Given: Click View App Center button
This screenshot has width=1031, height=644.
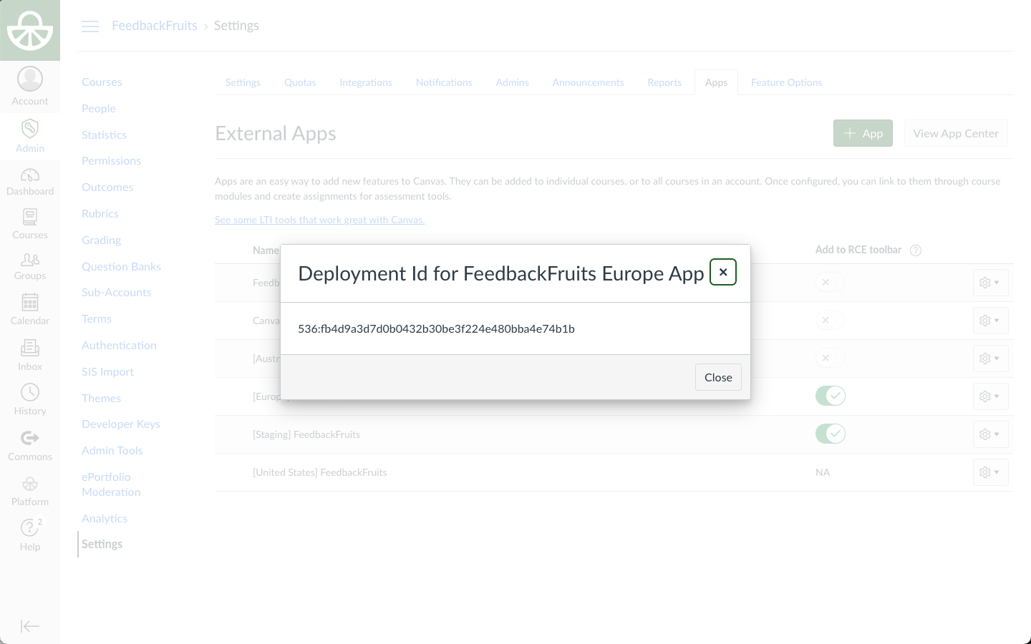Looking at the screenshot, I should (956, 133).
